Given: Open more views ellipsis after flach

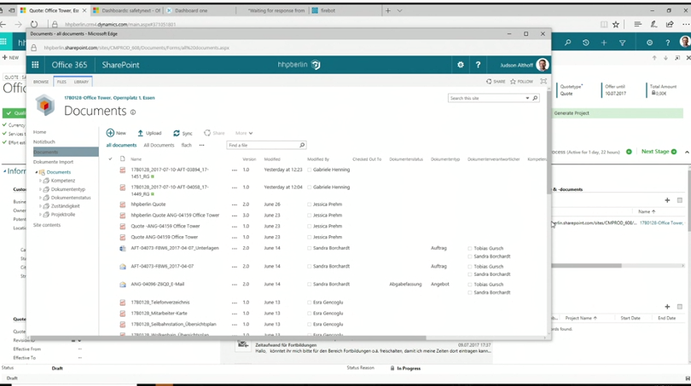Looking at the screenshot, I should [x=202, y=145].
